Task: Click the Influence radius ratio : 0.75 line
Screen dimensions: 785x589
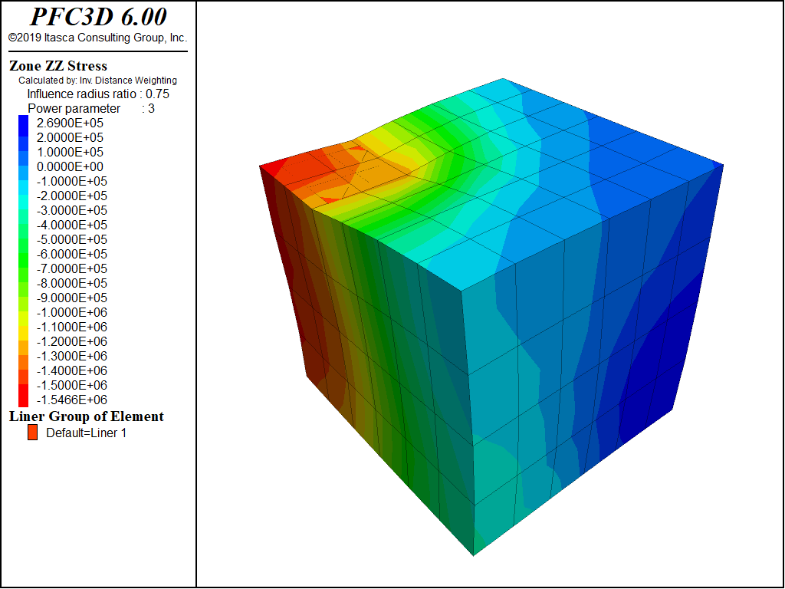Action: click(98, 94)
